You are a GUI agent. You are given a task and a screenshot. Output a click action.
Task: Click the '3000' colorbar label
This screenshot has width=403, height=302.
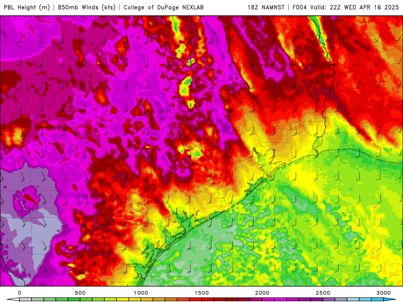pos(383,293)
